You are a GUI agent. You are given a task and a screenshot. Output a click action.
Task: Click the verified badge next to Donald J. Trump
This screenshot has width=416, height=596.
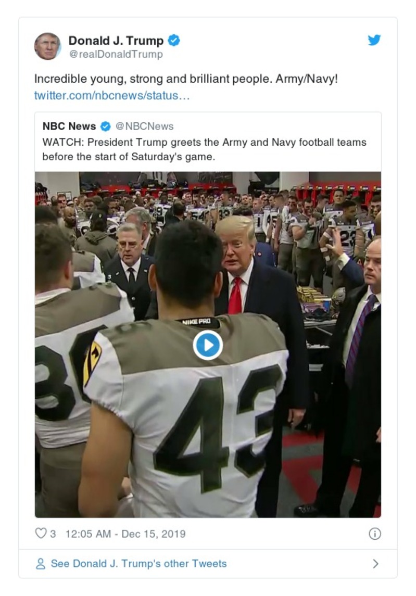175,40
